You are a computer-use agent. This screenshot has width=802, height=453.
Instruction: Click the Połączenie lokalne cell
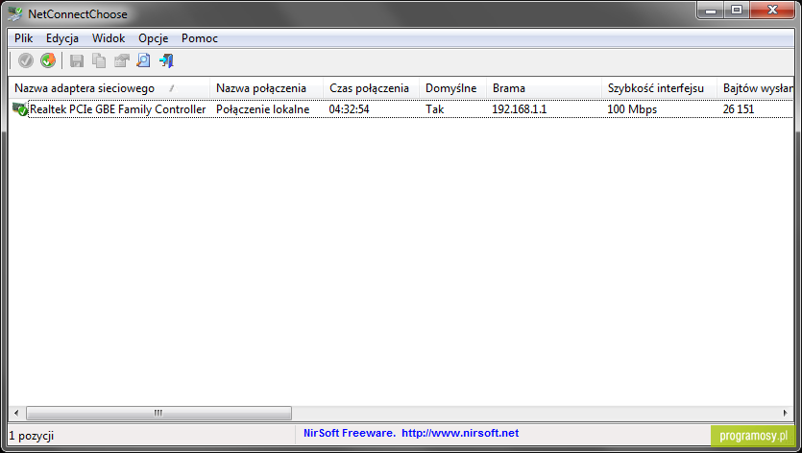click(x=263, y=109)
